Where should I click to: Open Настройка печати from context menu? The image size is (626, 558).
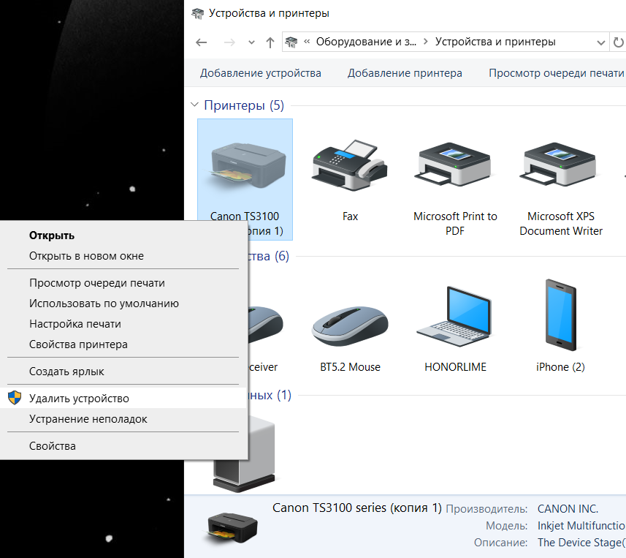click(123, 324)
